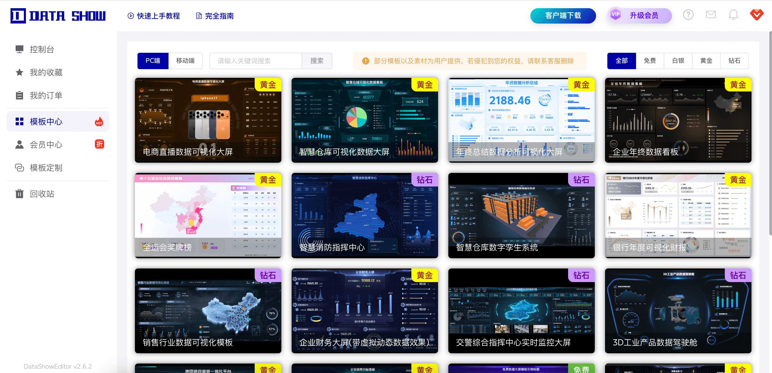The height and width of the screenshot is (373, 772).
Task: Filter templates by 钻石
Action: click(734, 61)
